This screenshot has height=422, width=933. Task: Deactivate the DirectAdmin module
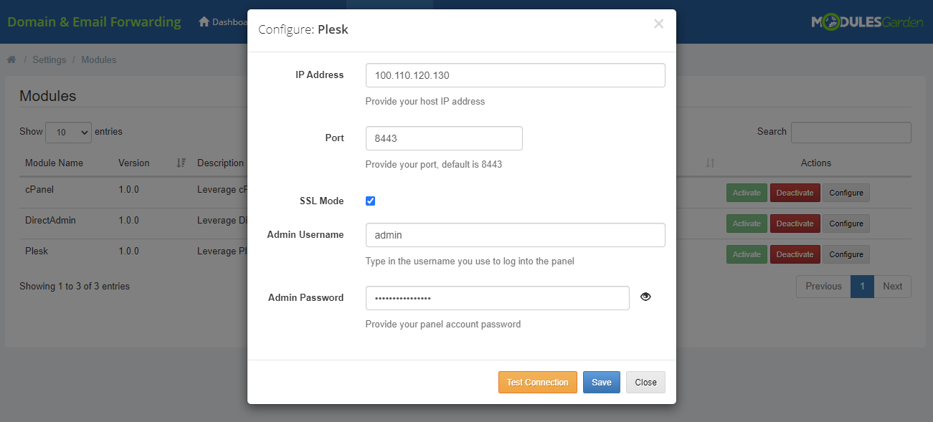(x=795, y=223)
